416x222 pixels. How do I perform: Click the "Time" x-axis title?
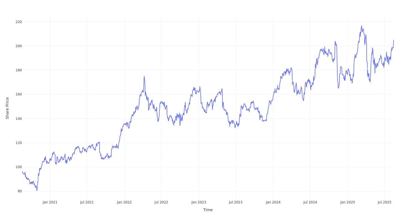[x=208, y=210]
